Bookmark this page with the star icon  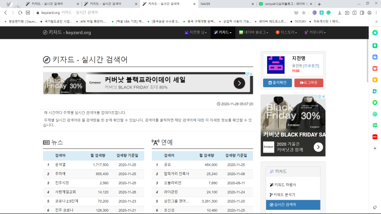coord(304,13)
